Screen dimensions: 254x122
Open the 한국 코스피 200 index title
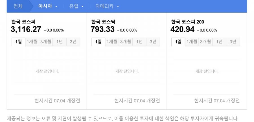click(x=188, y=22)
